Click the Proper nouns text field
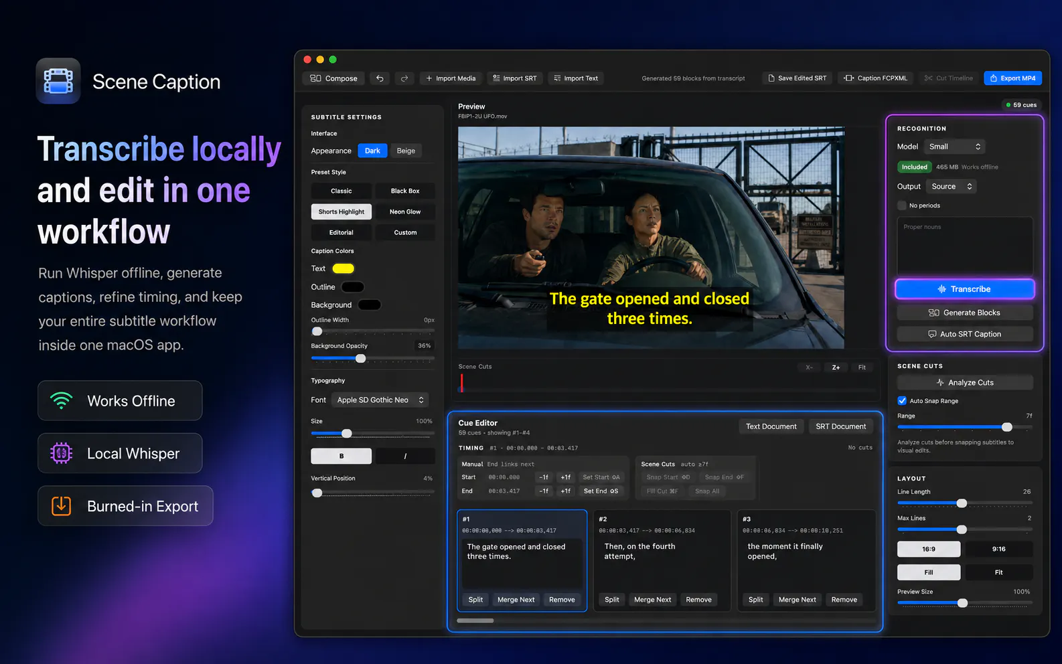The height and width of the screenshot is (664, 1062). [x=965, y=246]
